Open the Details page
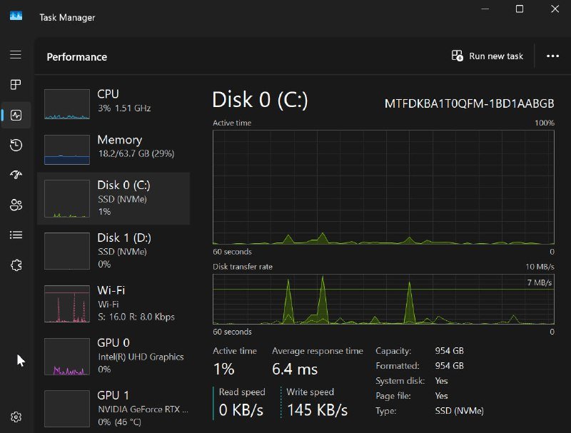571x433 pixels. (16, 235)
